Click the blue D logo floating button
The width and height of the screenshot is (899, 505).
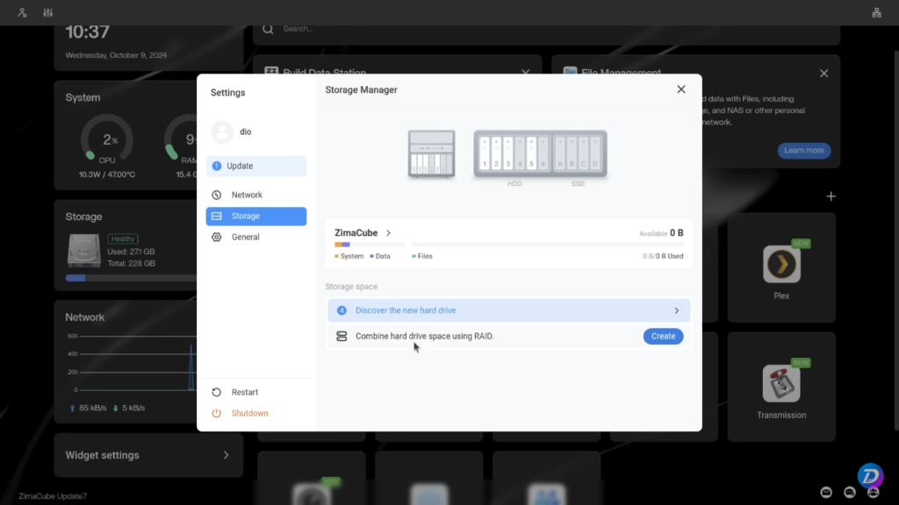pyautogui.click(x=870, y=475)
